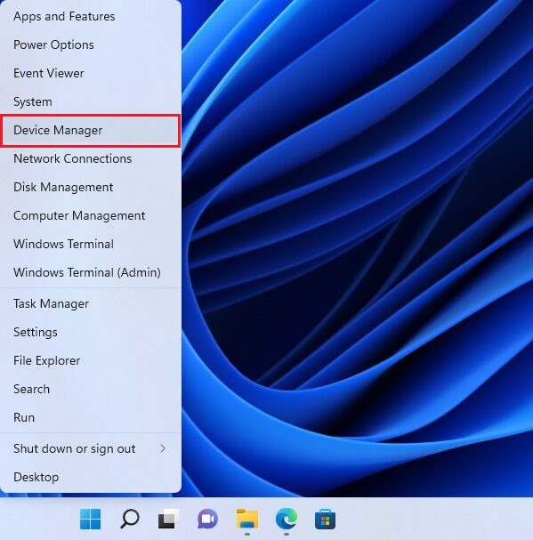Open Power Options from the menu

90,44
